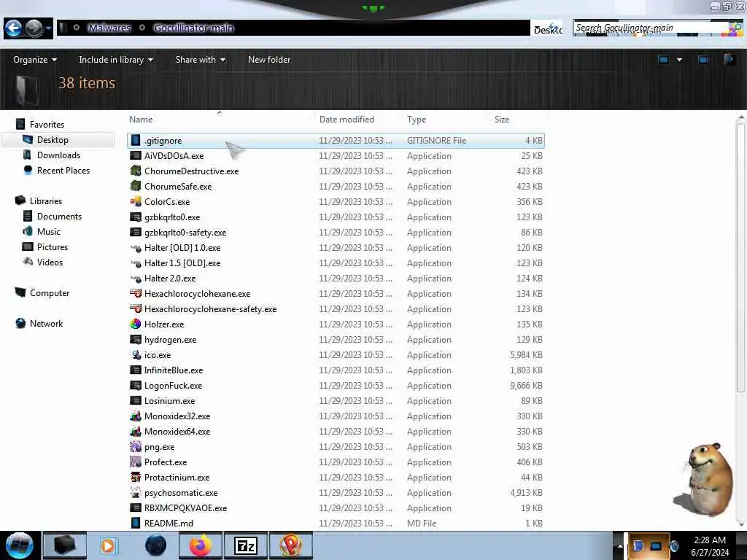Screen dimensions: 747x560
Task: Select the ico.exe file icon
Action: (136, 355)
